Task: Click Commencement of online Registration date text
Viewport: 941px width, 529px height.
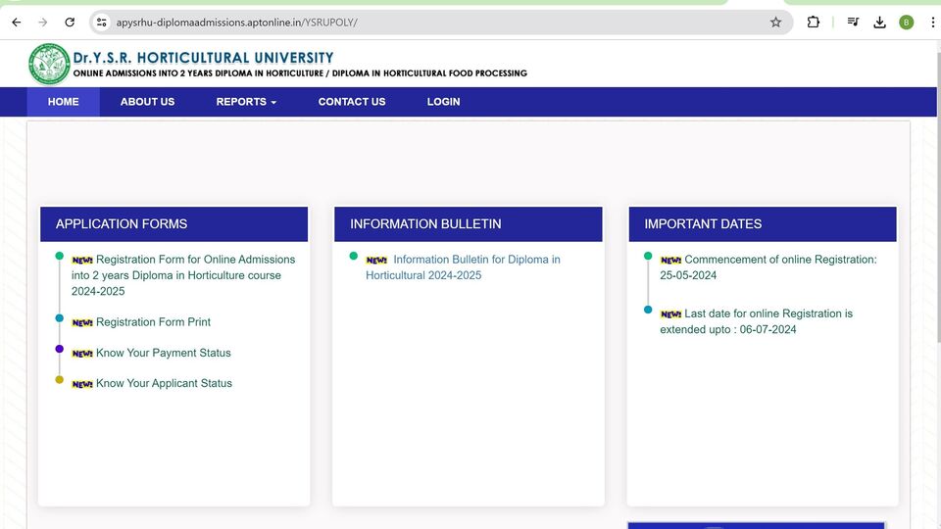Action: pyautogui.click(x=768, y=267)
